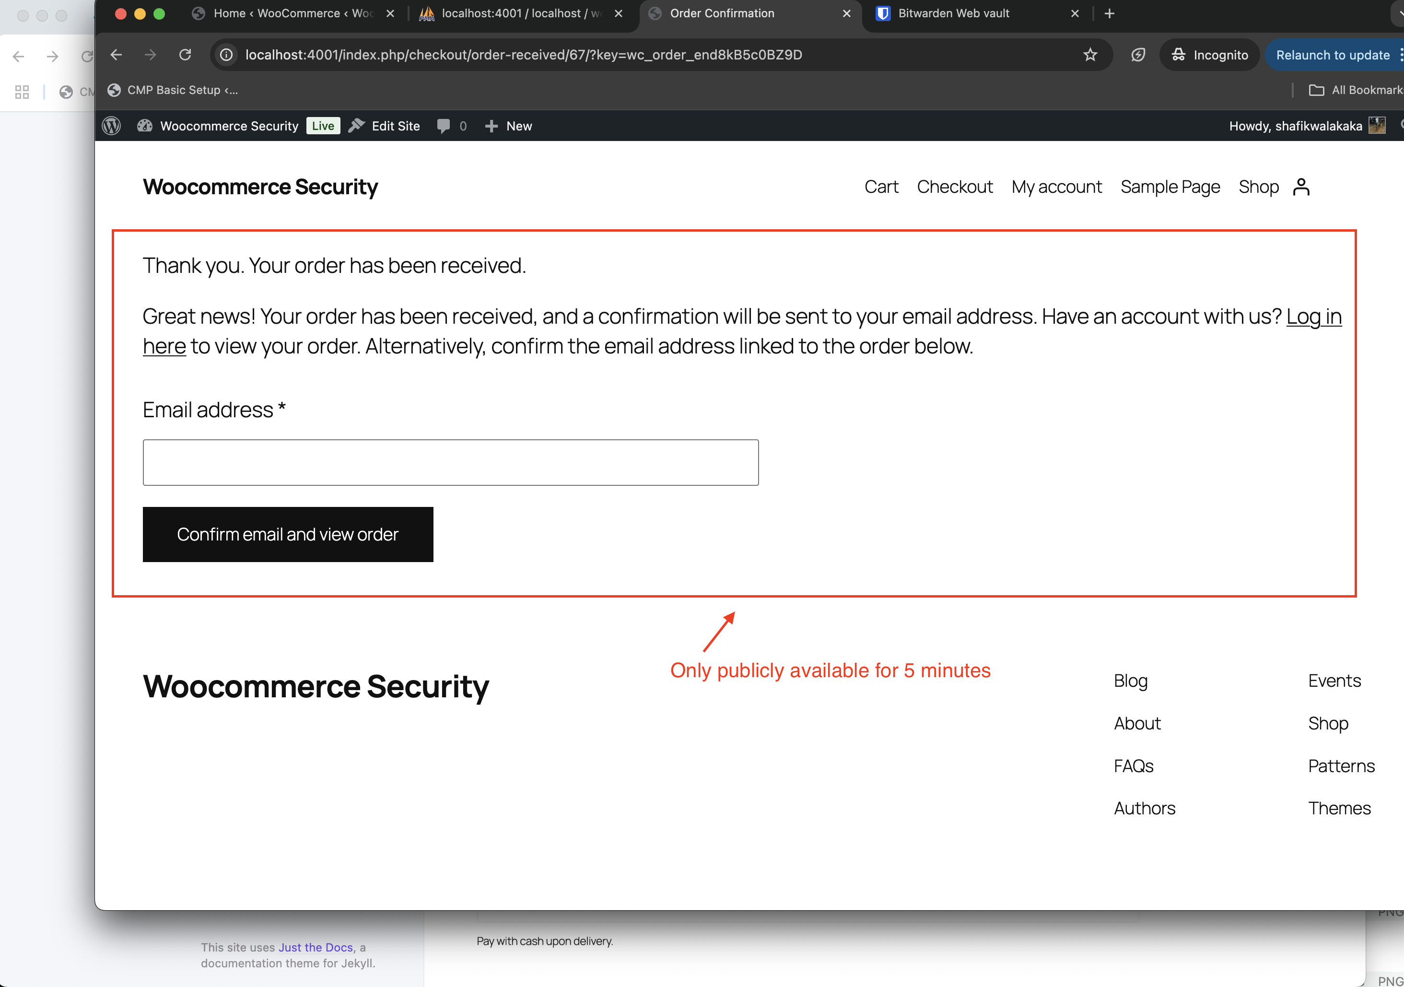Open site information via the address bar icon
The width and height of the screenshot is (1404, 987).
coord(226,54)
